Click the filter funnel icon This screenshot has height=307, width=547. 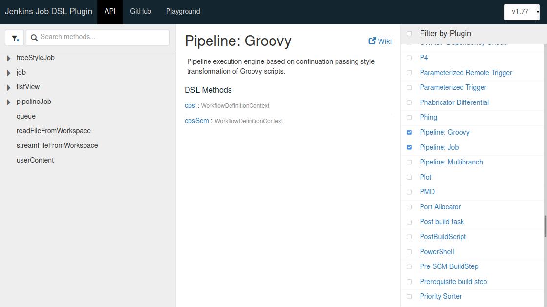coord(15,37)
